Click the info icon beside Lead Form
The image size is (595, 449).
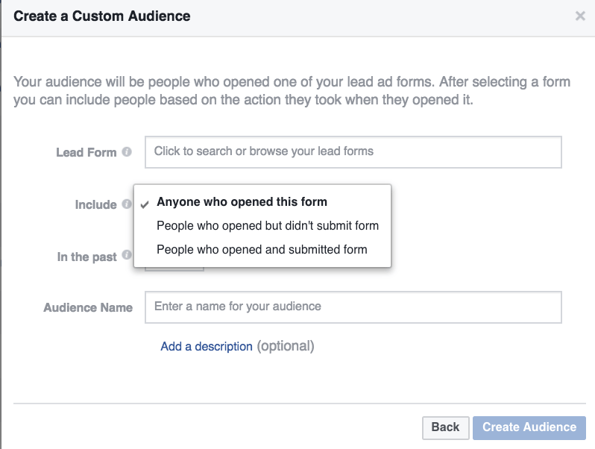point(127,152)
